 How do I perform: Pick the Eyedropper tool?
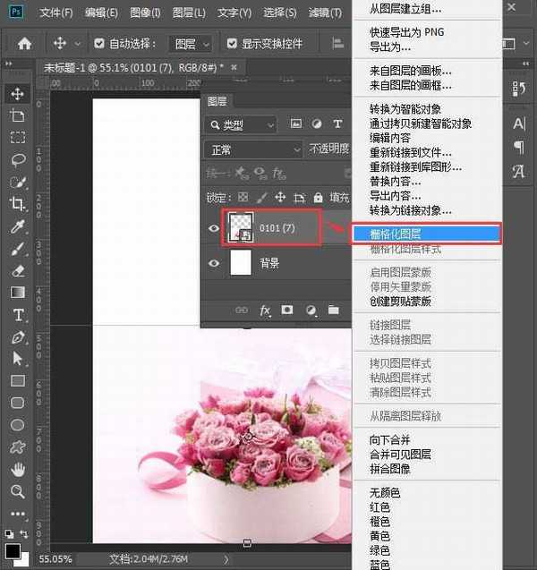(x=17, y=226)
